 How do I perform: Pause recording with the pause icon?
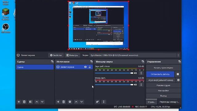pyautogui.click(x=178, y=74)
